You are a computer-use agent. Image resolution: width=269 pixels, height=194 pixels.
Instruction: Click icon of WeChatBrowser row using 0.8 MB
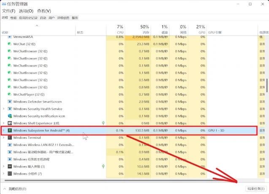10,87
